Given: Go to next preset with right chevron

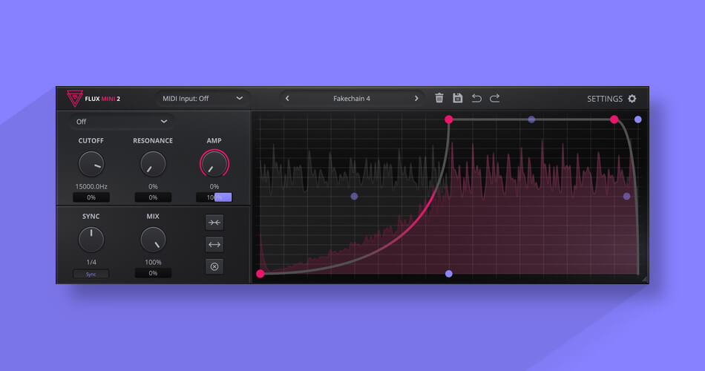Looking at the screenshot, I should click(416, 99).
